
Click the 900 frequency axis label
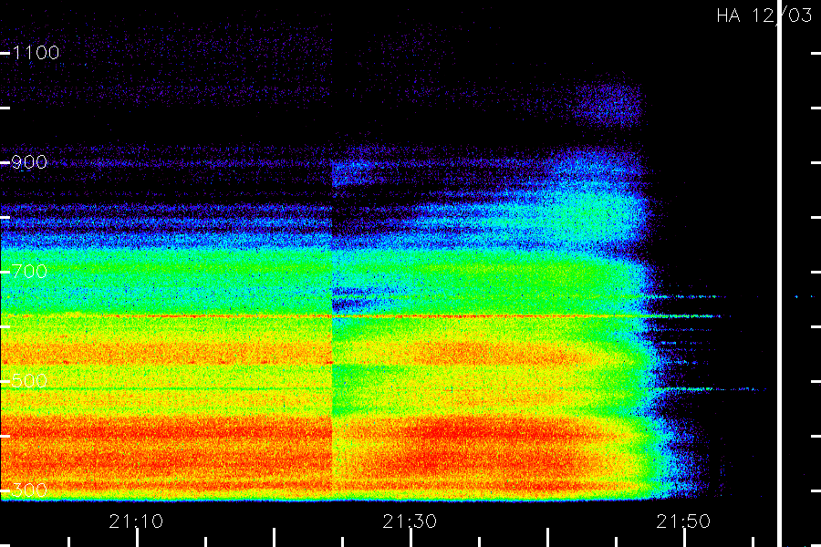pyautogui.click(x=29, y=162)
